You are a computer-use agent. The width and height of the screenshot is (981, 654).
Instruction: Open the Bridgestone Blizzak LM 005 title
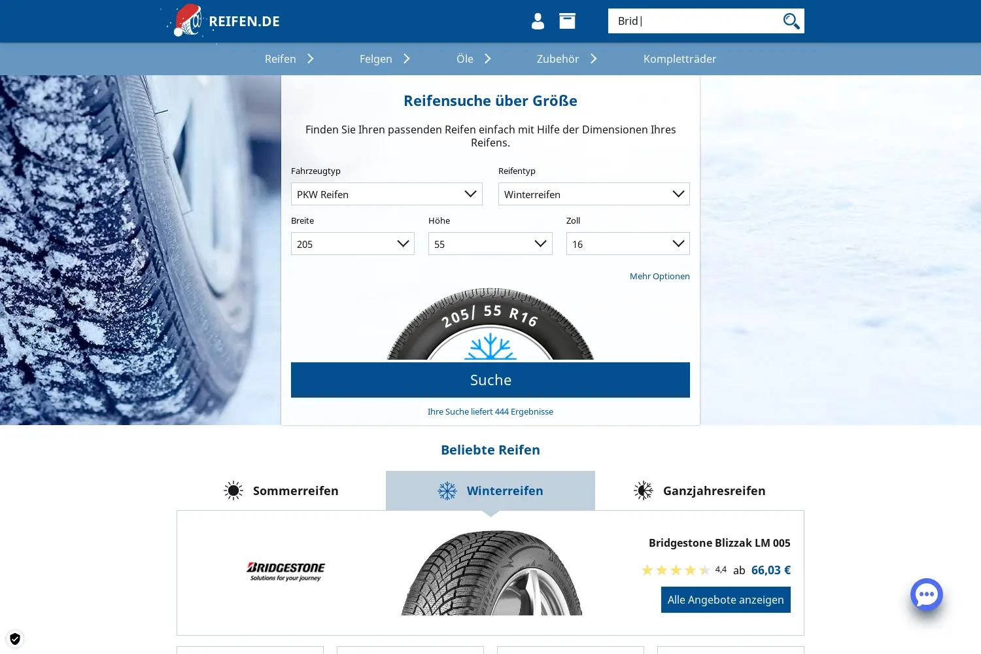click(x=719, y=543)
